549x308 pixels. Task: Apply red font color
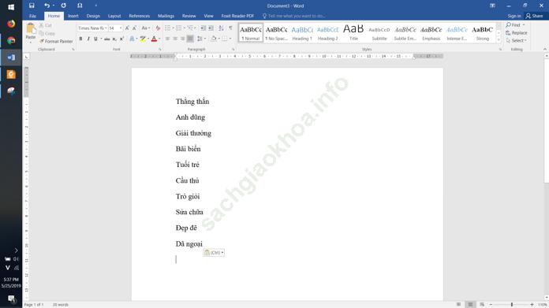(x=154, y=39)
